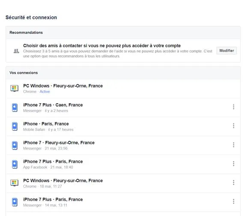Click the 'Vos connexions' section header
251x216 pixels.
pyautogui.click(x=24, y=73)
